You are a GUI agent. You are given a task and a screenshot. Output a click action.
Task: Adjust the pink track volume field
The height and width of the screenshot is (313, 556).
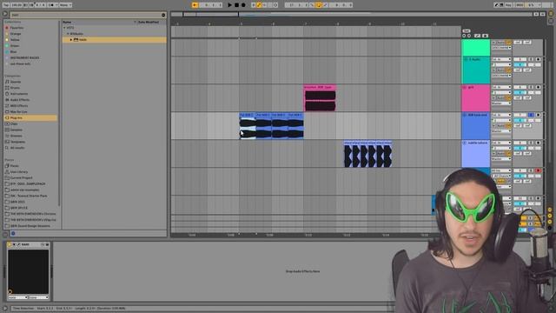pyautogui.click(x=520, y=87)
